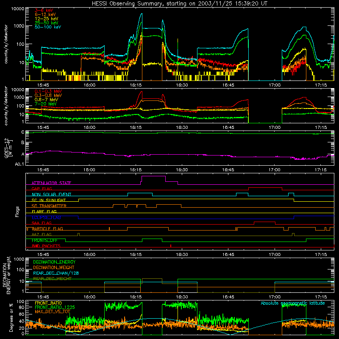339x339 pixels.
Task: Select the yellow 12-25 keV legend label
Action: [x=47, y=19]
